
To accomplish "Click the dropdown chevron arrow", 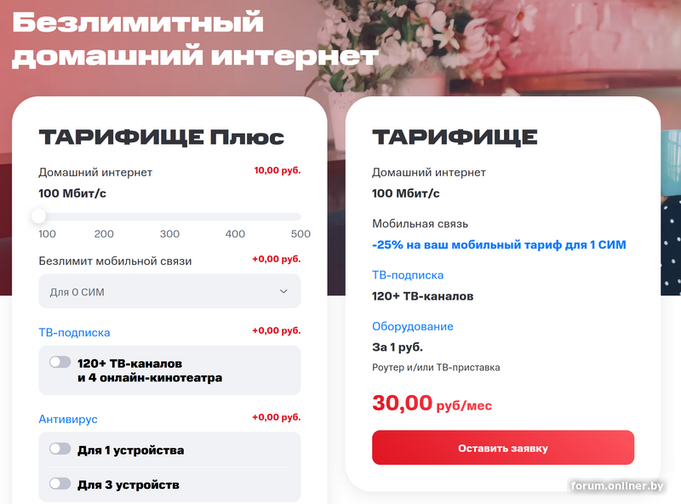I will point(283,292).
